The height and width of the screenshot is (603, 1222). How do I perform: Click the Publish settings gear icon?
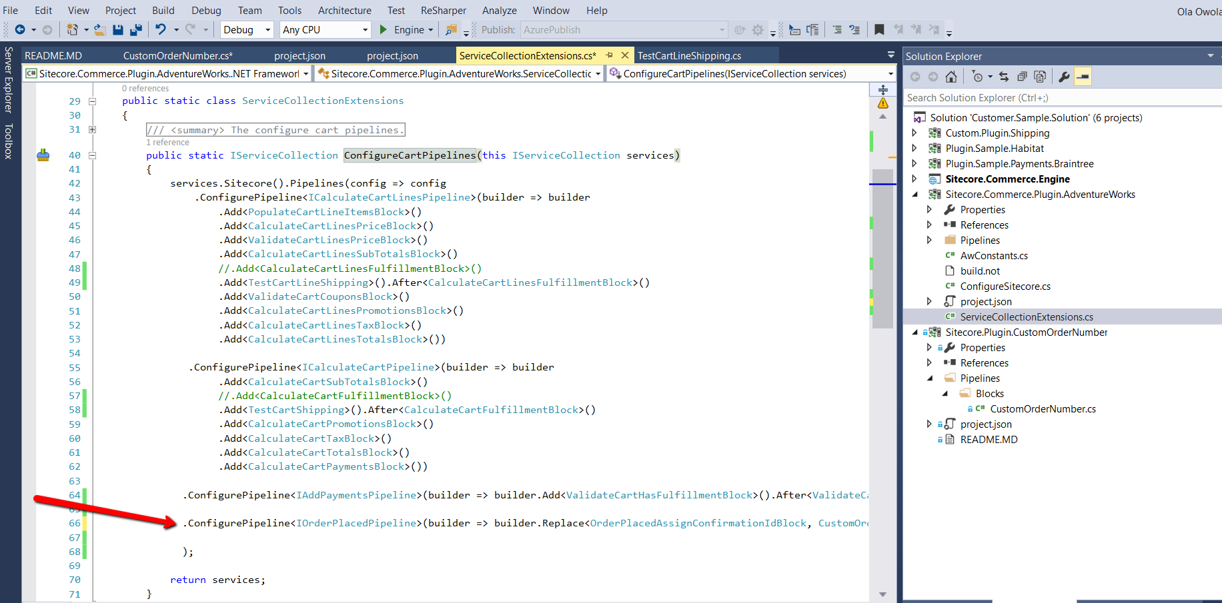coord(758,29)
